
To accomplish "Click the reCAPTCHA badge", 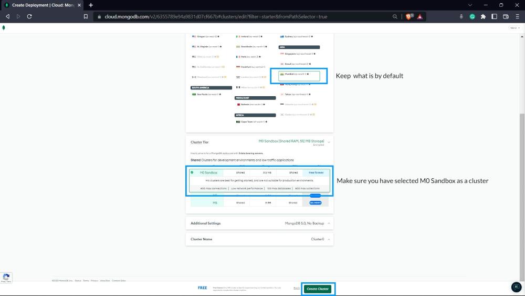I will (6, 278).
